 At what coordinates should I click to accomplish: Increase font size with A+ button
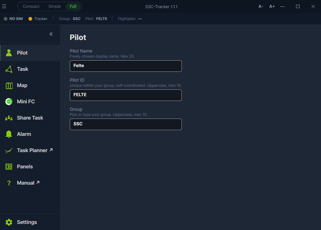pos(272,6)
